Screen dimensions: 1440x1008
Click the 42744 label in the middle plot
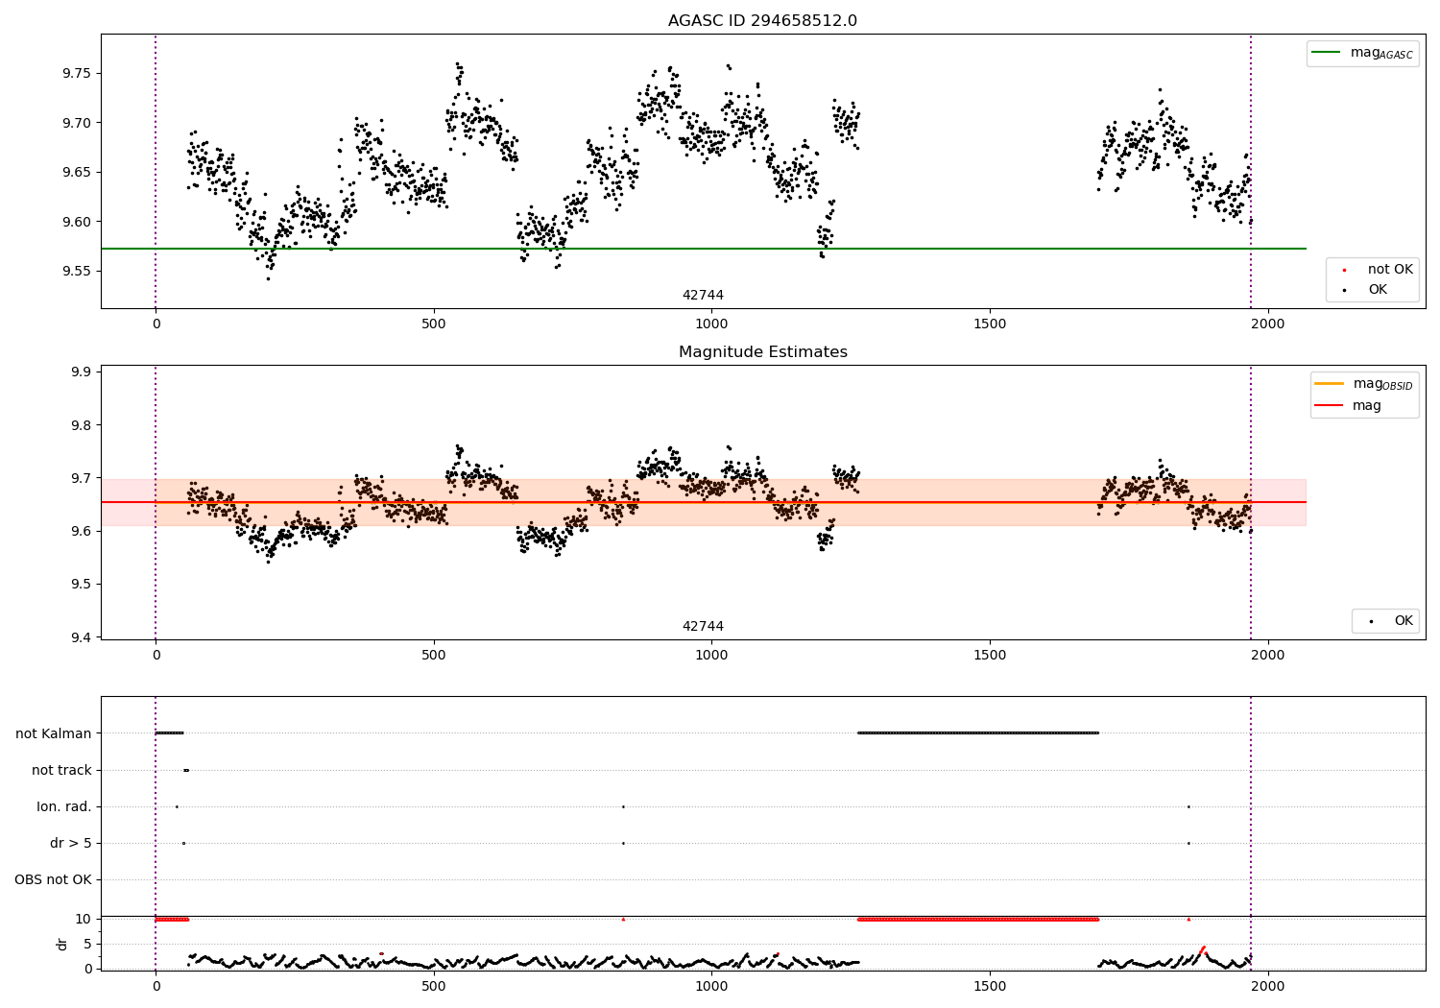coord(703,627)
